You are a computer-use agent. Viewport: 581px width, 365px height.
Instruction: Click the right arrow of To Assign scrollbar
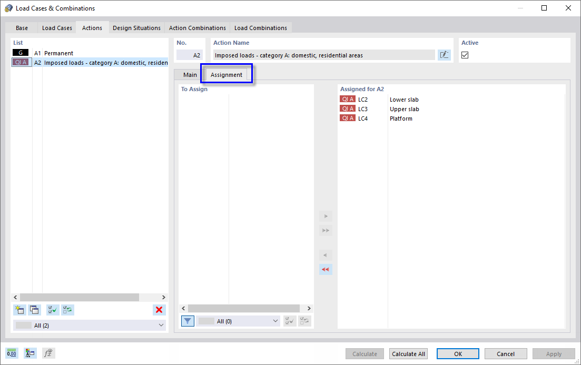(x=309, y=308)
